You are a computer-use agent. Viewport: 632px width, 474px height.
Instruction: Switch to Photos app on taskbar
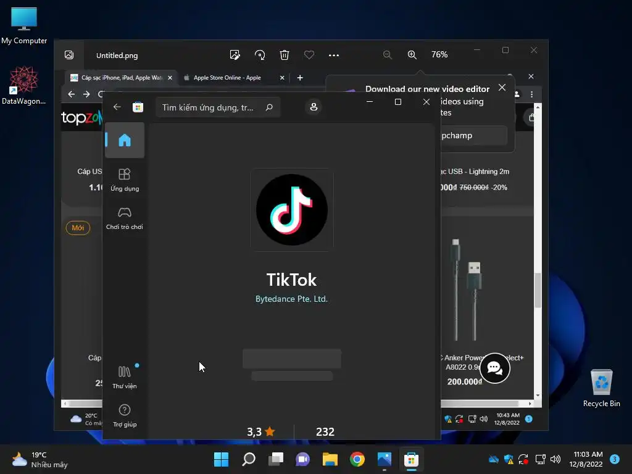pos(384,459)
